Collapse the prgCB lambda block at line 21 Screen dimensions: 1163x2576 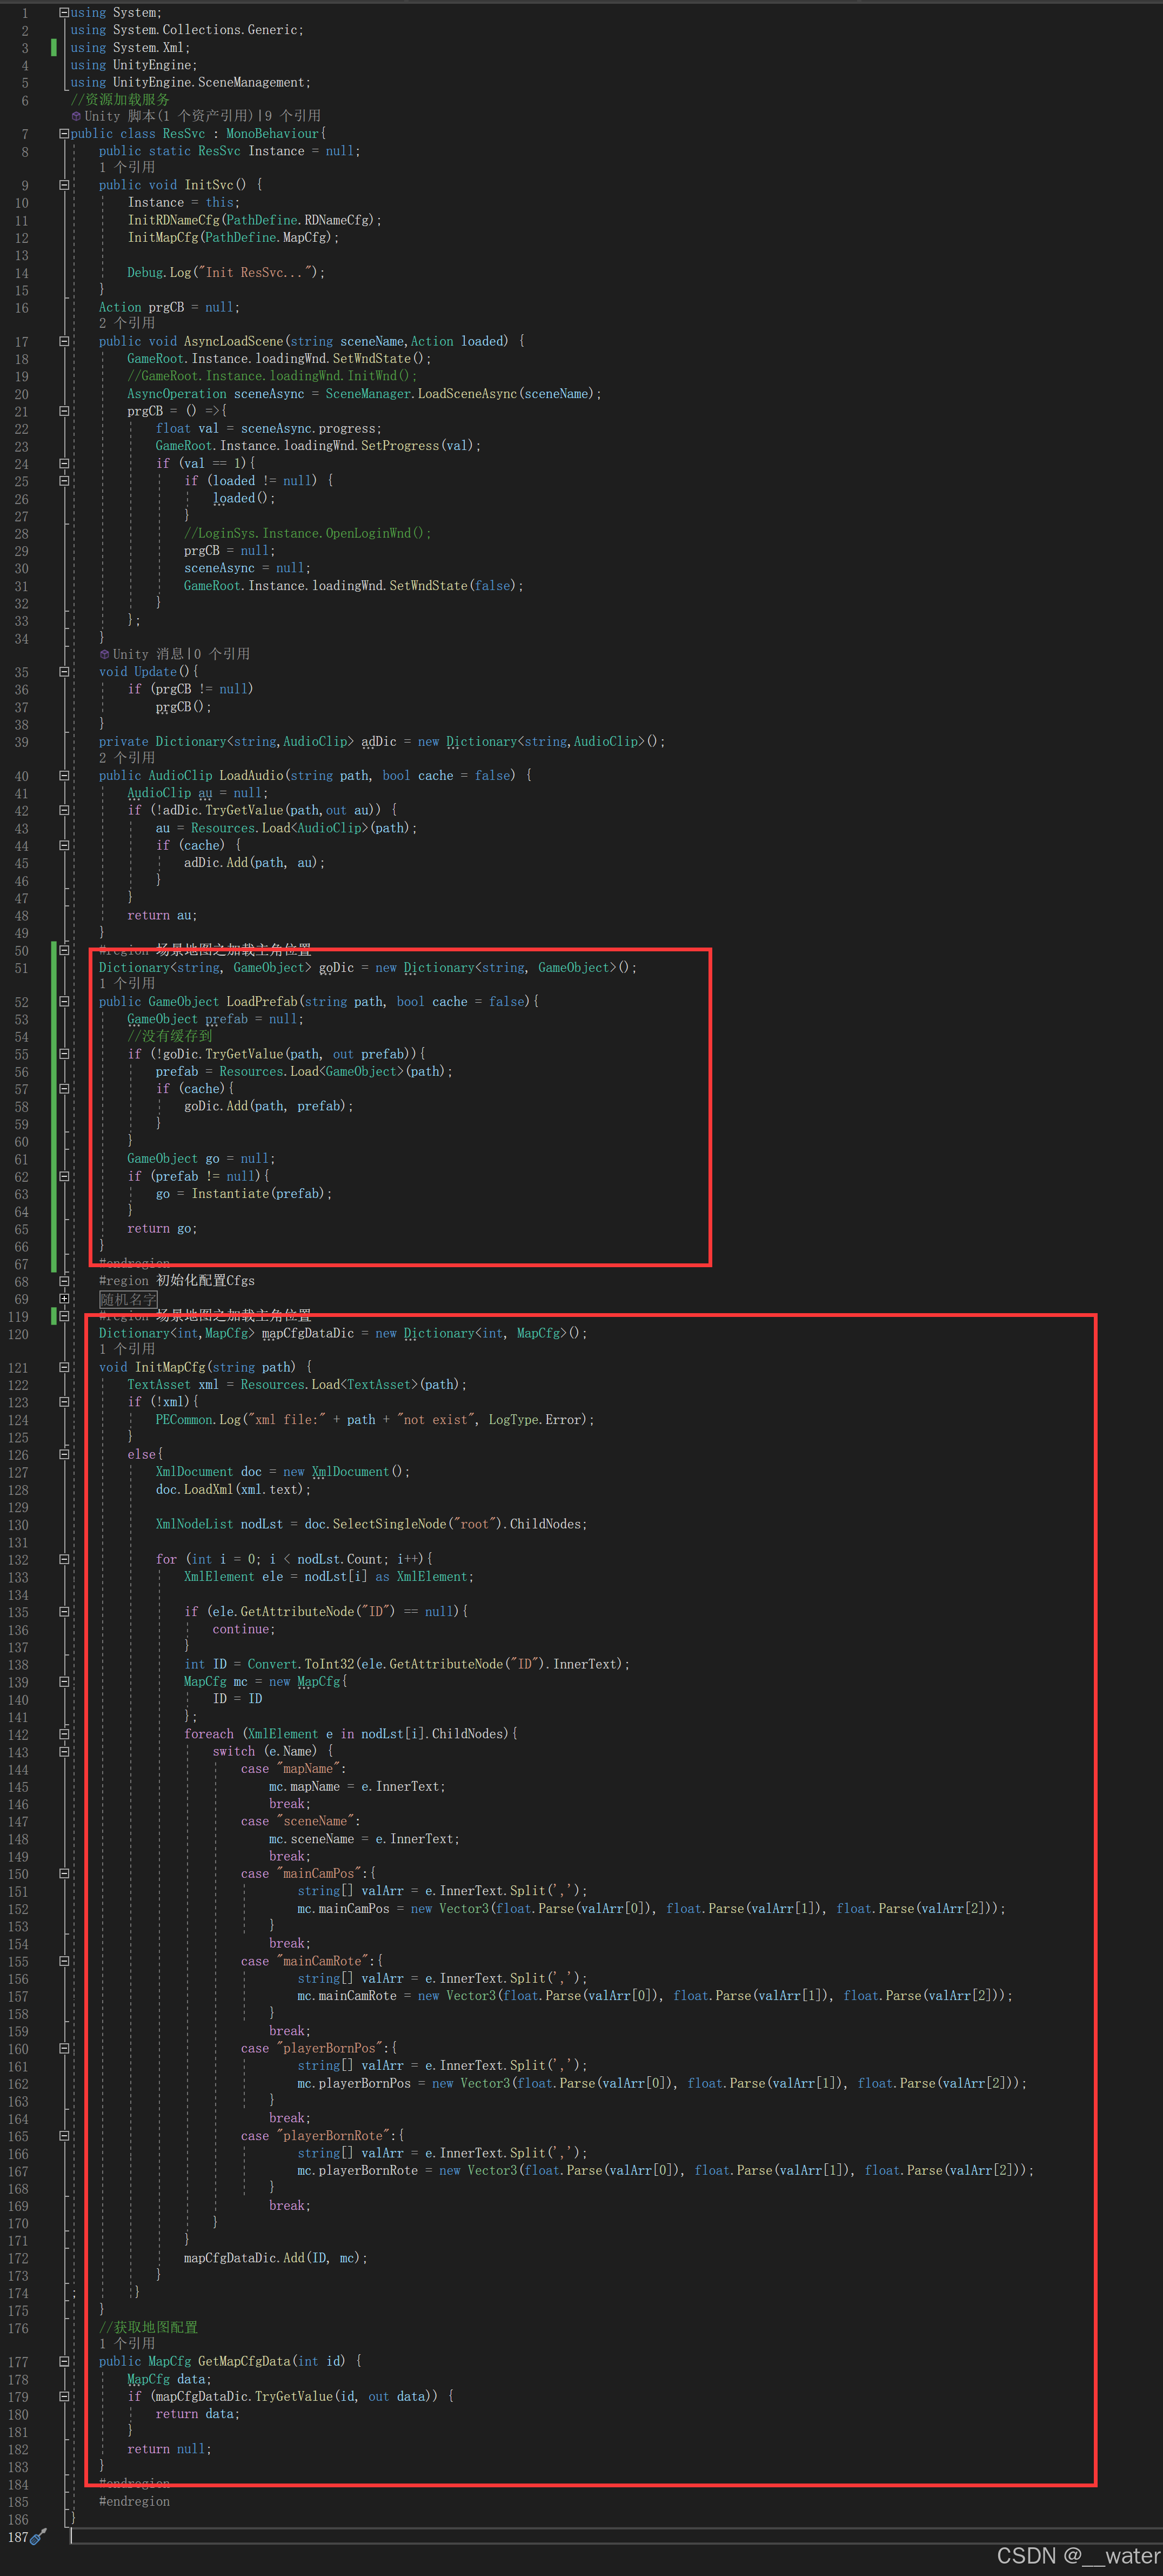(x=64, y=411)
